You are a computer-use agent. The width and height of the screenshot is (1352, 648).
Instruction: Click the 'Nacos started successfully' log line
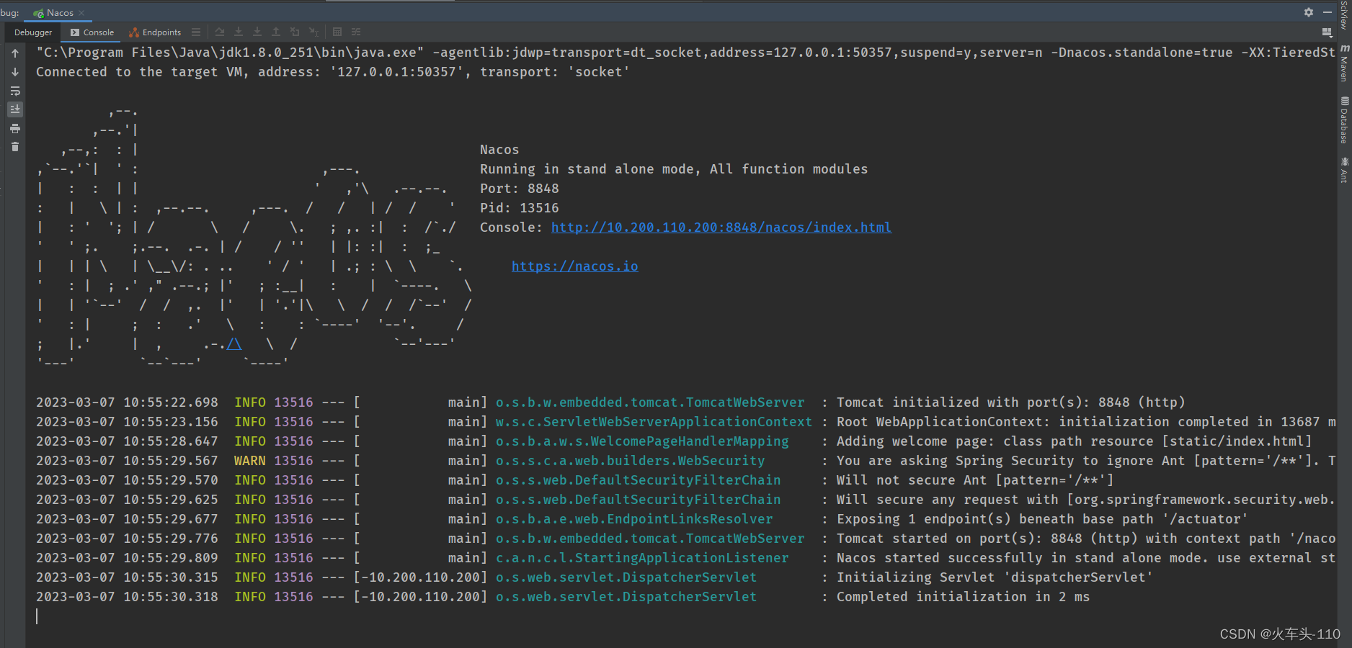685,558
